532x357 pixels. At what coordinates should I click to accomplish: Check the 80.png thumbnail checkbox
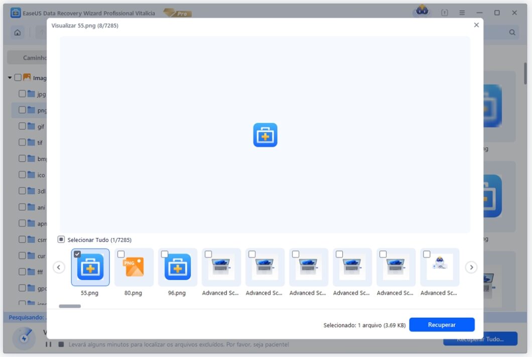point(120,255)
